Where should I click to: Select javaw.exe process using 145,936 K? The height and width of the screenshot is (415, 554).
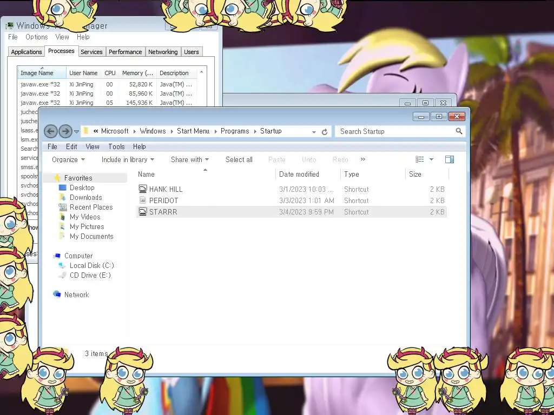click(107, 103)
